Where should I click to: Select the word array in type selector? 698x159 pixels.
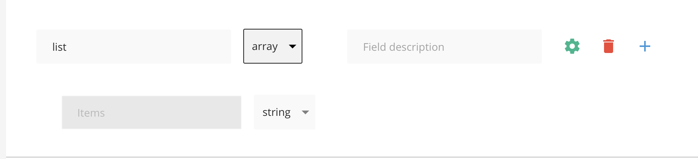pyautogui.click(x=265, y=47)
